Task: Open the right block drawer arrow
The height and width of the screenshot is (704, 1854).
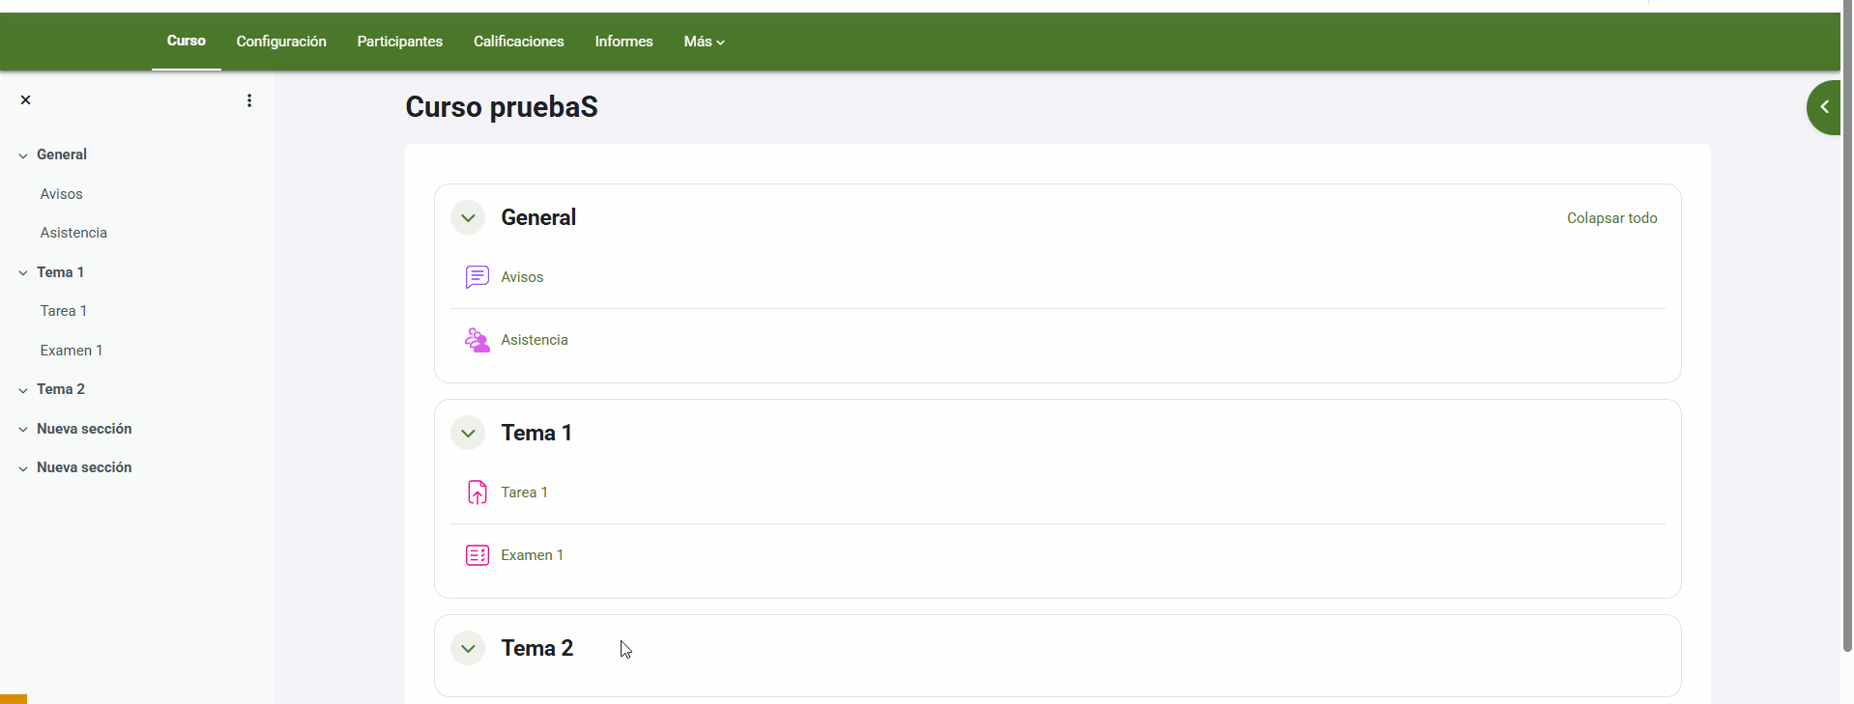Action: [x=1824, y=107]
